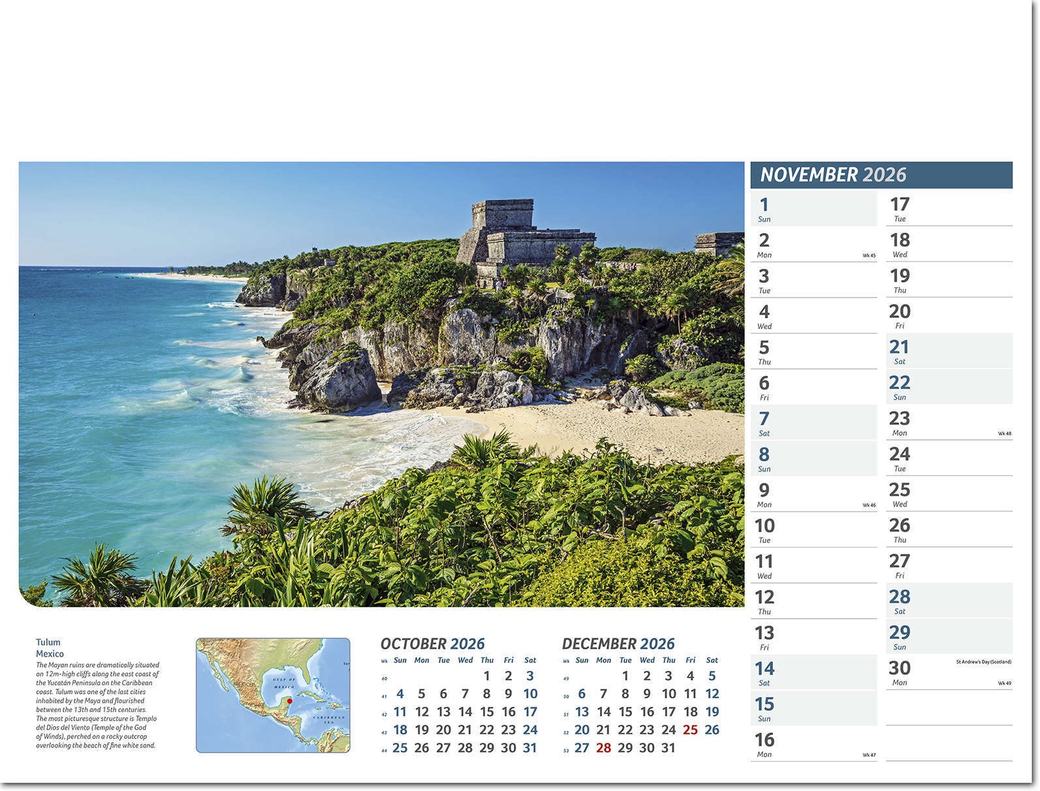Choose October 31 in the mini calendar

(530, 748)
